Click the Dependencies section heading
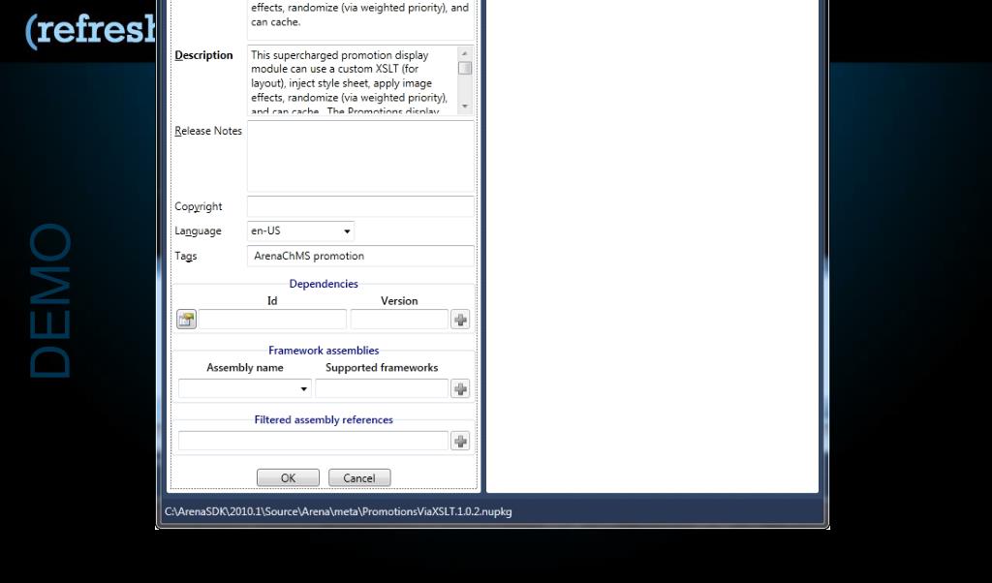This screenshot has height=583, width=992. pyautogui.click(x=324, y=284)
